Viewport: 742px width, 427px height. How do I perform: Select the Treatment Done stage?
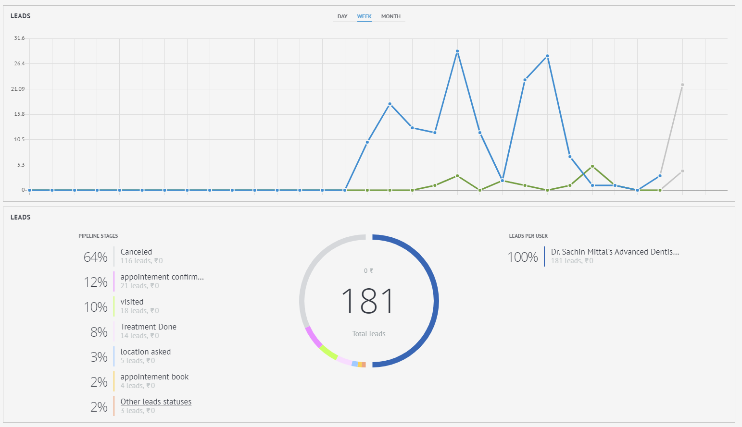click(148, 327)
